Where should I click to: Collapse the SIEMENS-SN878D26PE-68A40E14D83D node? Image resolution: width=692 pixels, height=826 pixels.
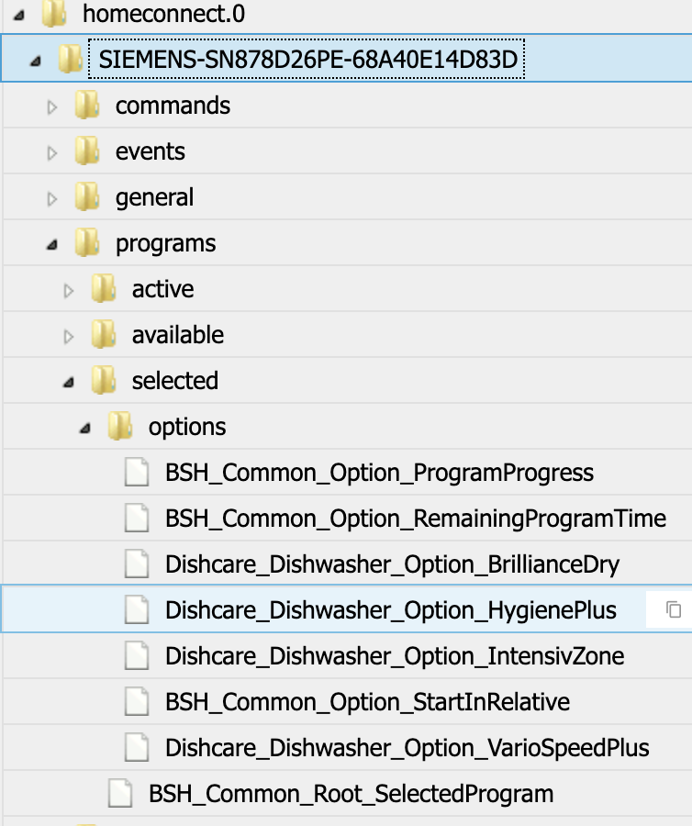click(x=36, y=61)
